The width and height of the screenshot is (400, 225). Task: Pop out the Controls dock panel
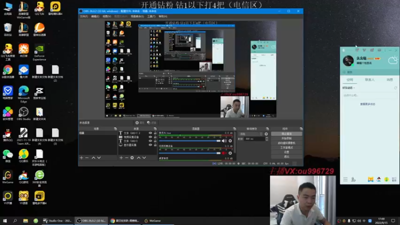click(301, 129)
